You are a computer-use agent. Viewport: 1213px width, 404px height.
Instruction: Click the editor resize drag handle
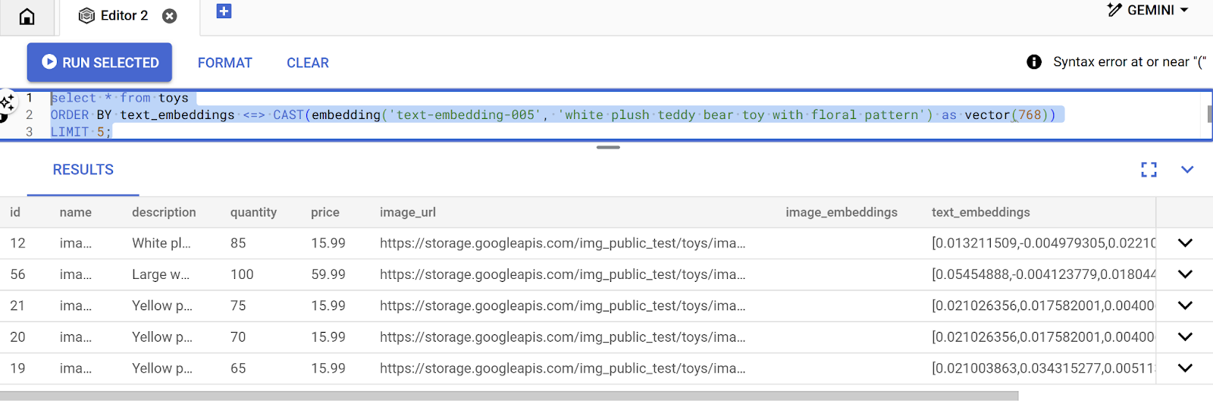[x=608, y=147]
